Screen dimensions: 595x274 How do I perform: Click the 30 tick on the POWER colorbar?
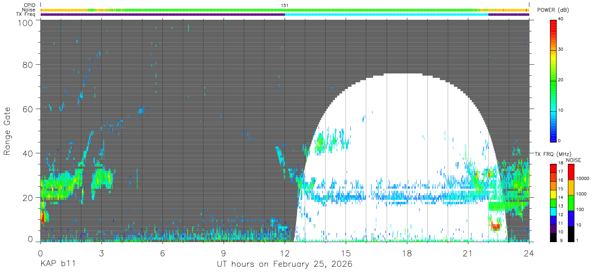click(562, 49)
